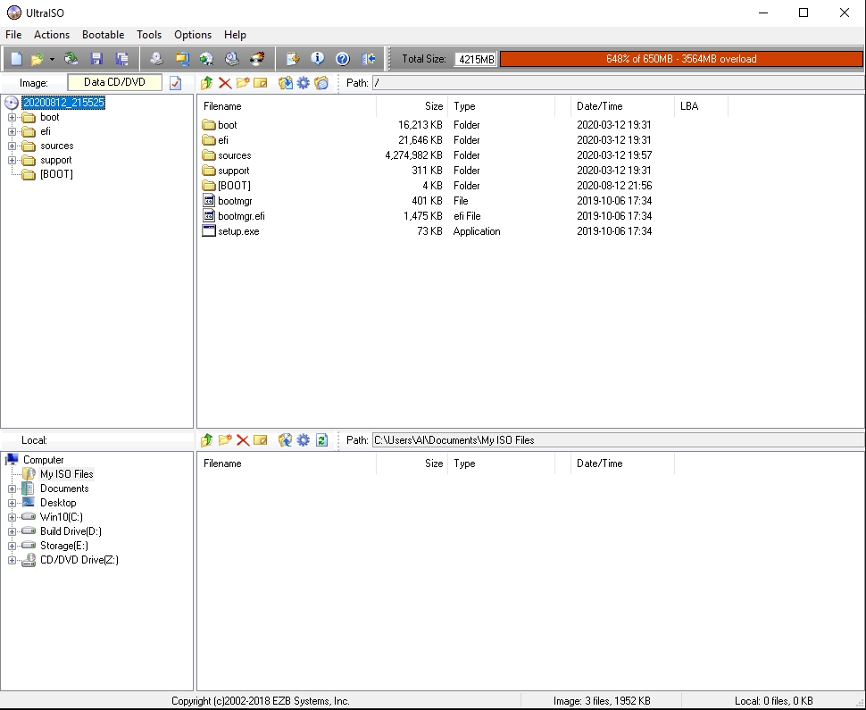Click the gear icon in the Local toolbar

tap(304, 439)
